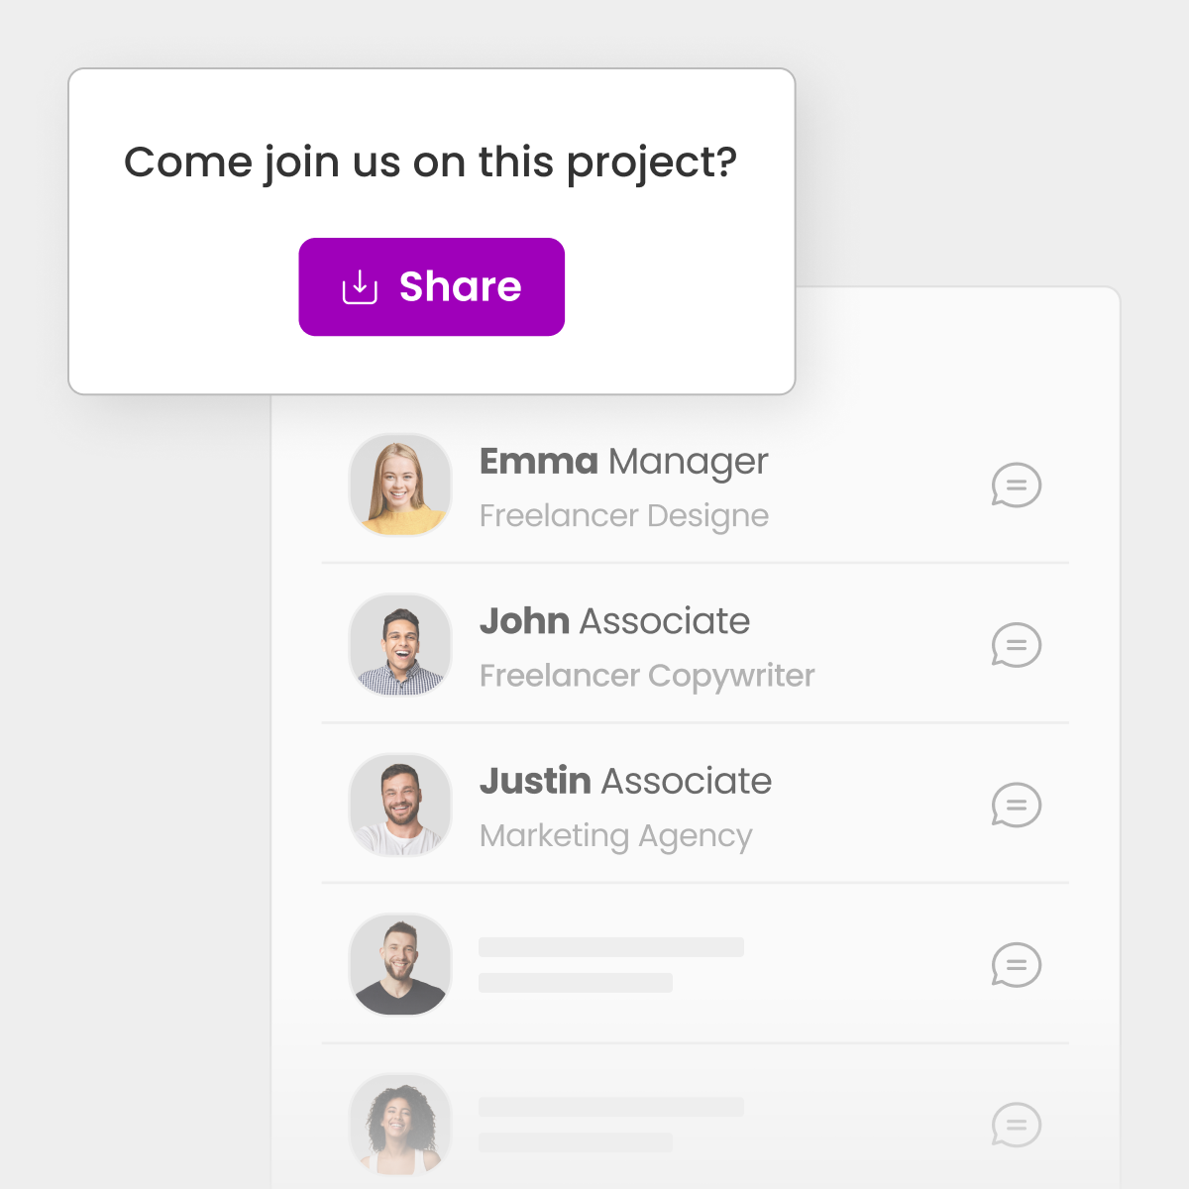Open the Marketing Agency entry
The width and height of the screenshot is (1189, 1189).
coord(616,835)
